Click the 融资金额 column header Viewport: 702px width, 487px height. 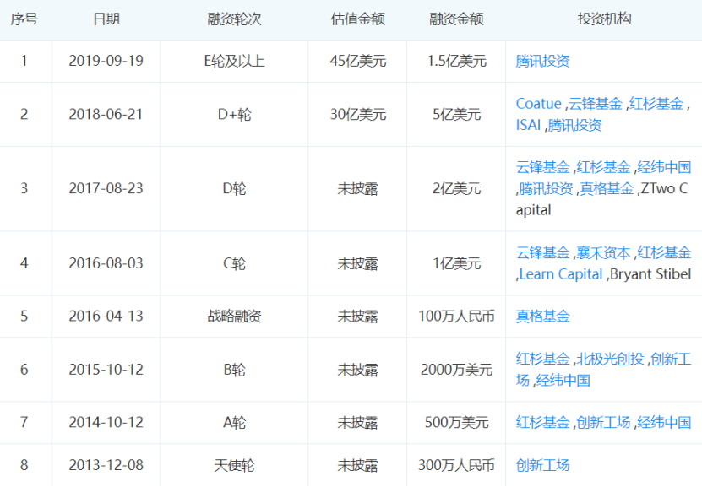[x=456, y=19]
